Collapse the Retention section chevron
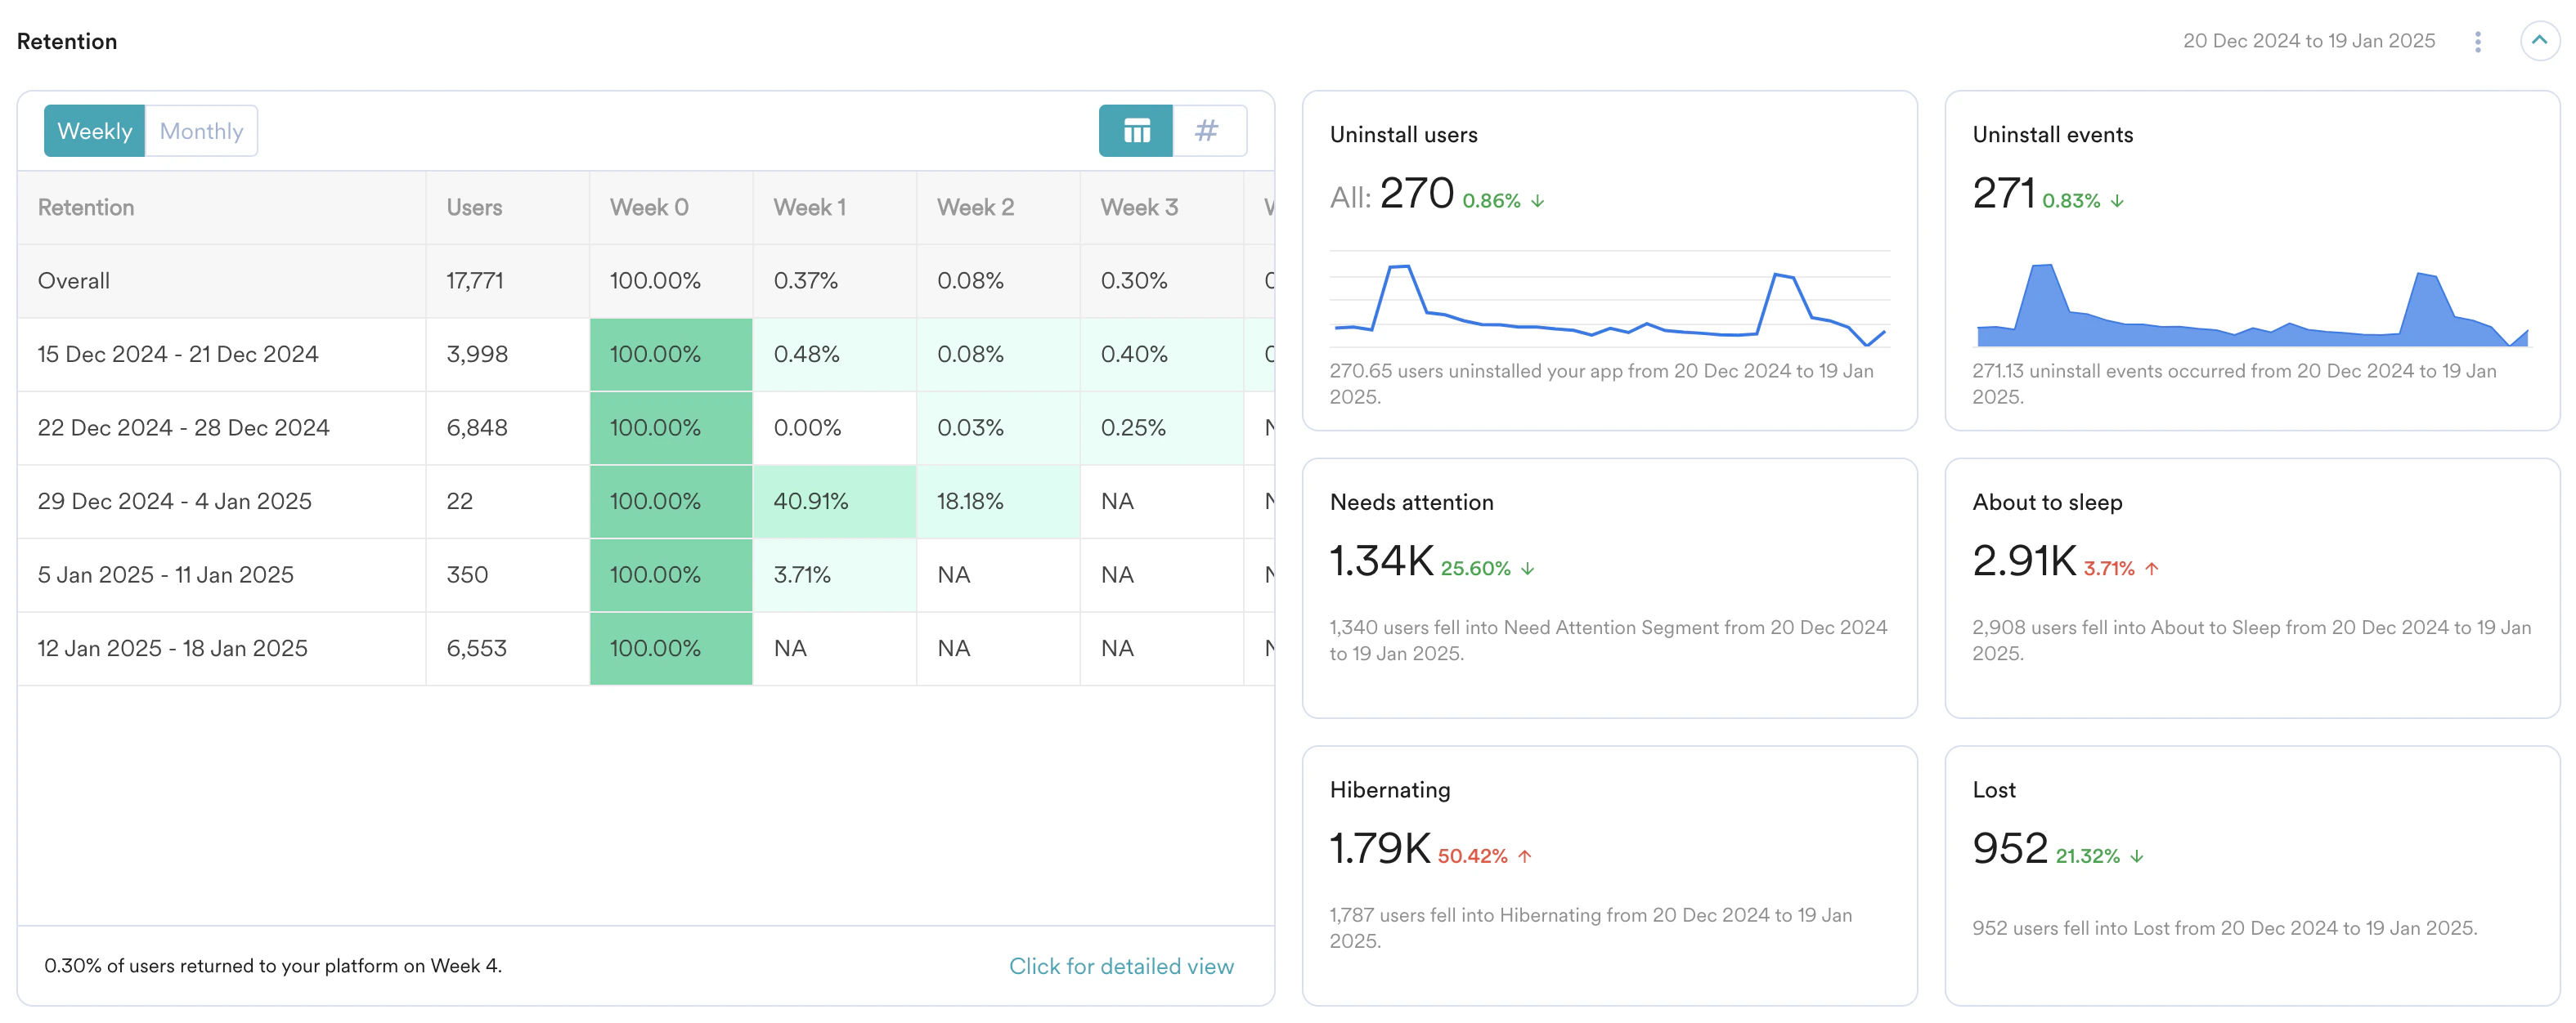The width and height of the screenshot is (2576, 1023). [x=2538, y=41]
